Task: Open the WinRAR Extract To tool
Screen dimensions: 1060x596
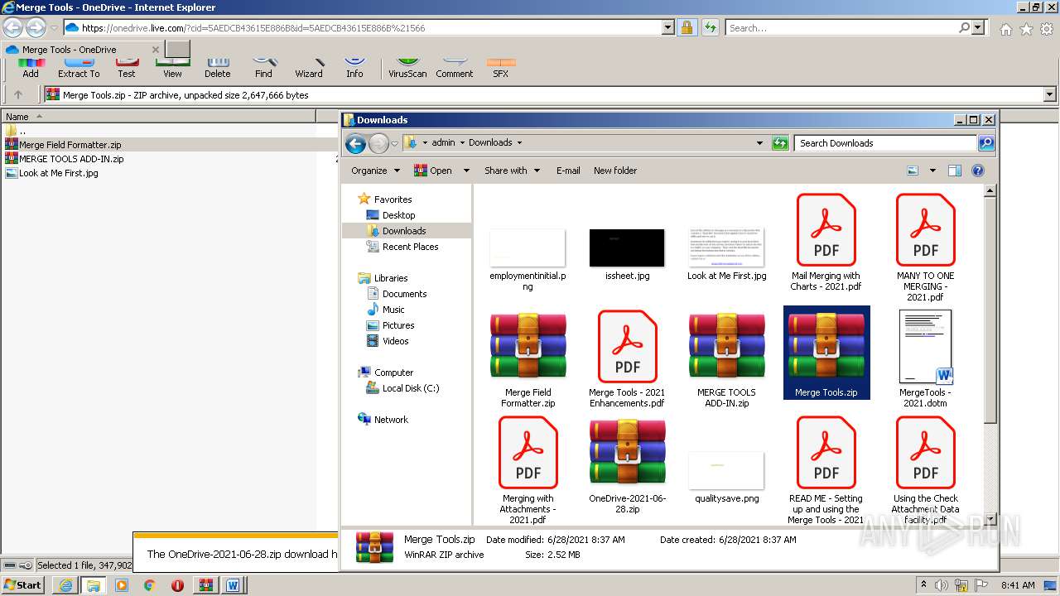Action: 79,67
